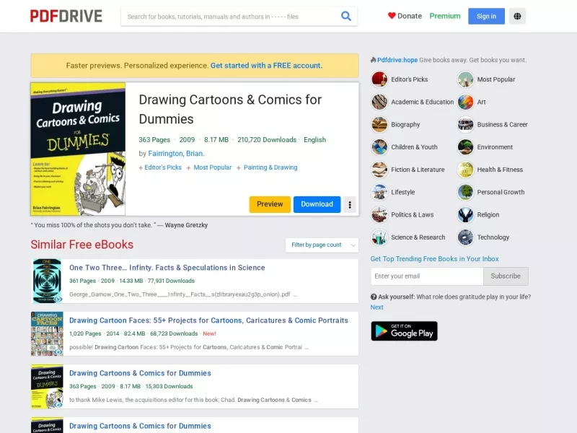This screenshot has width=577, height=433.
Task: Open the Academic & Education category label
Action: coord(423,102)
